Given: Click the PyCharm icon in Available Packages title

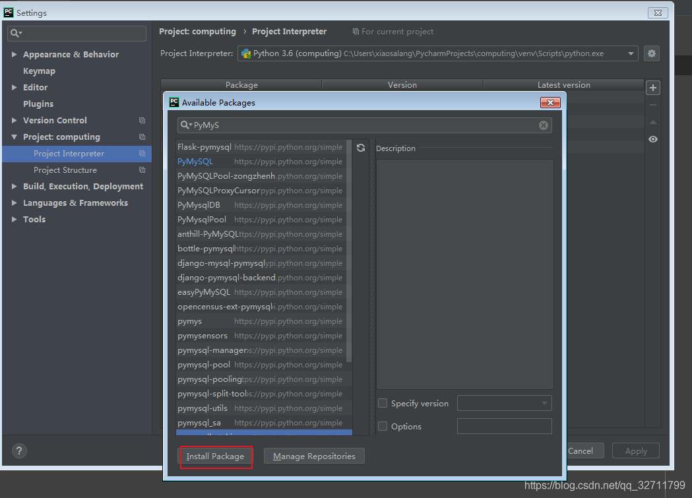Looking at the screenshot, I should (174, 102).
